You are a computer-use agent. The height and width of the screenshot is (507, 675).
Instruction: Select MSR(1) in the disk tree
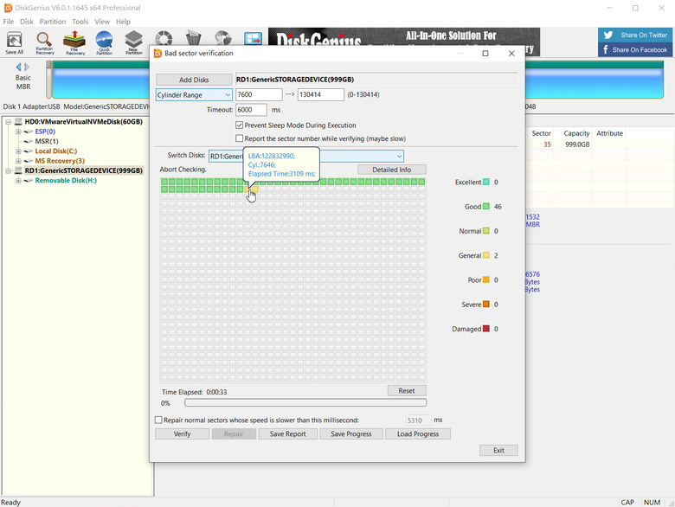(47, 141)
